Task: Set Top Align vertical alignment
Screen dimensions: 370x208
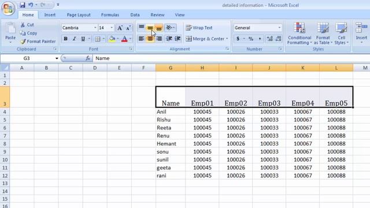Action: pos(141,28)
